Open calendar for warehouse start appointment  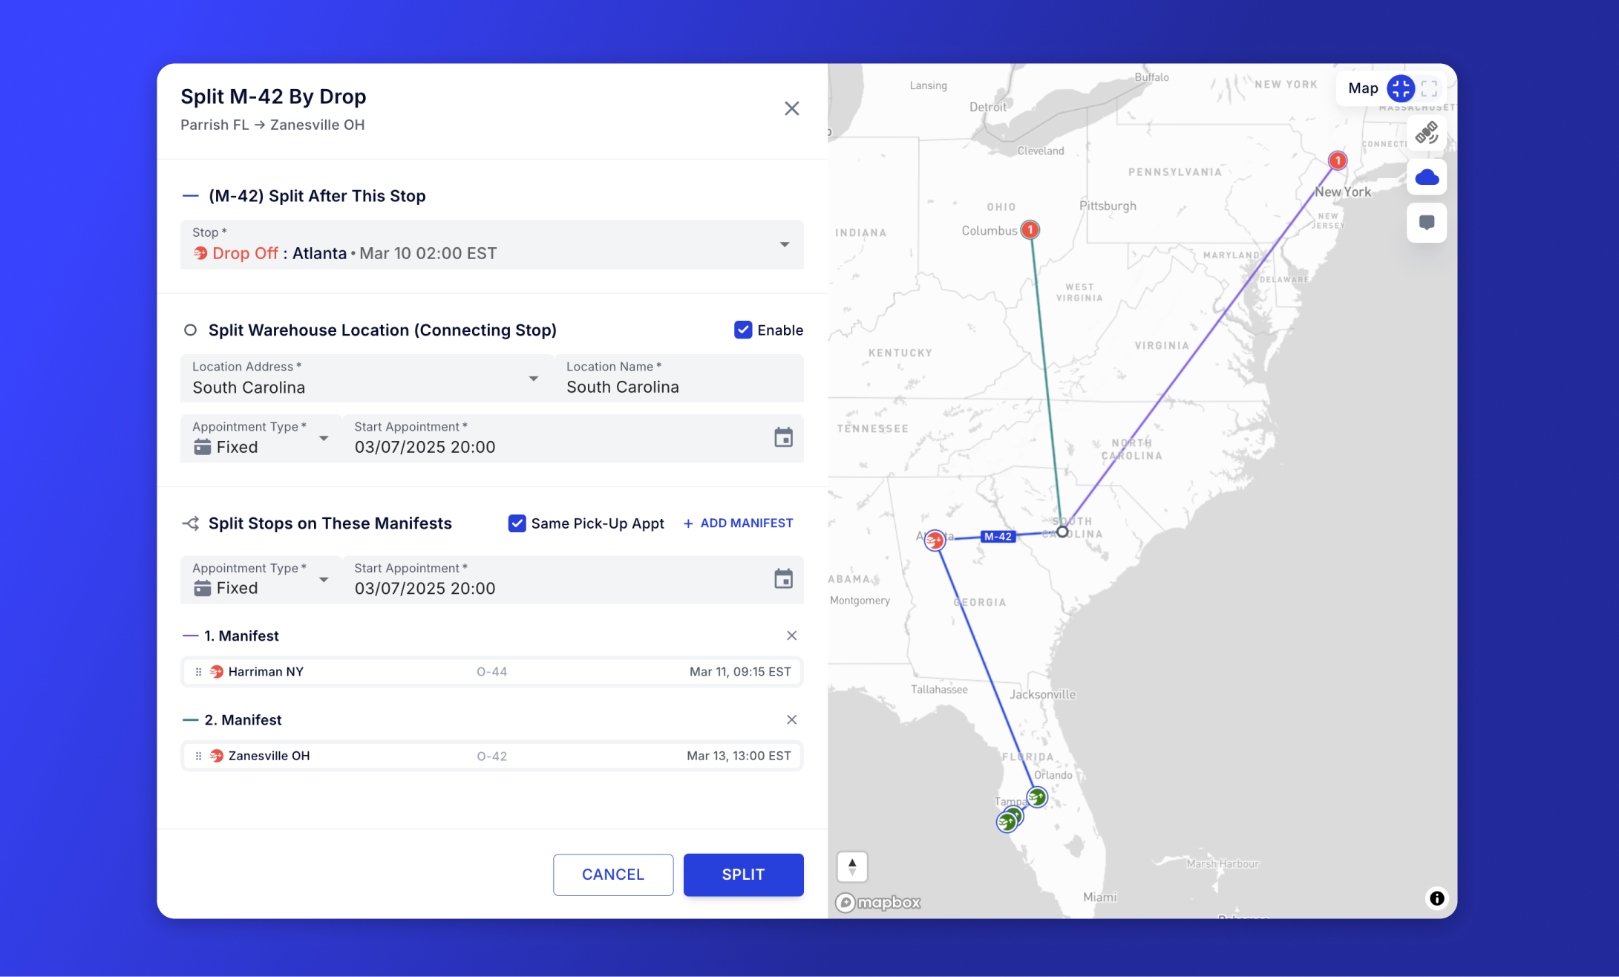tap(783, 437)
